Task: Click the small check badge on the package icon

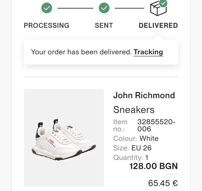Action: (163, 3)
